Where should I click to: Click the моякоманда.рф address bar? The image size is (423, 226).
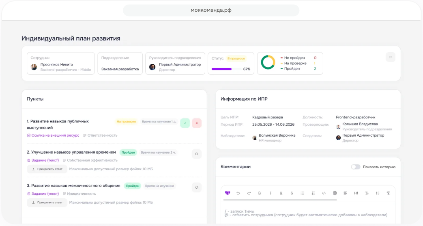[211, 10]
